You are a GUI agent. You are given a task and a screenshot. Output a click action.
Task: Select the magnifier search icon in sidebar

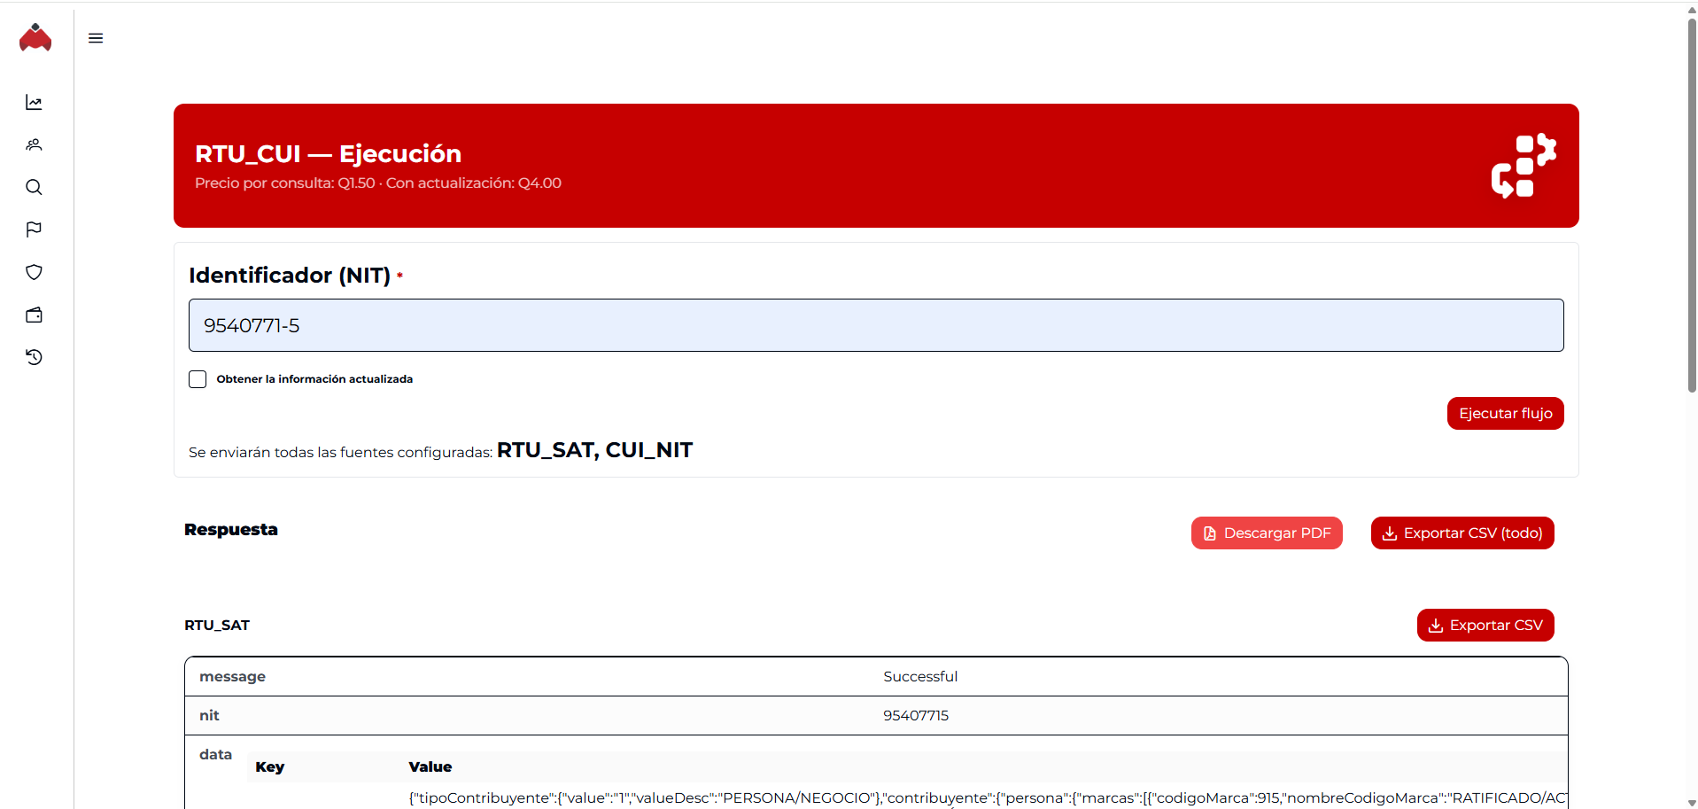coord(34,188)
